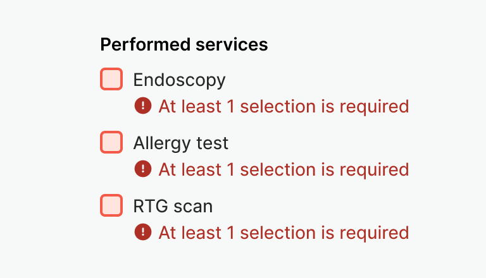Click the error message under Allergy test

click(283, 169)
